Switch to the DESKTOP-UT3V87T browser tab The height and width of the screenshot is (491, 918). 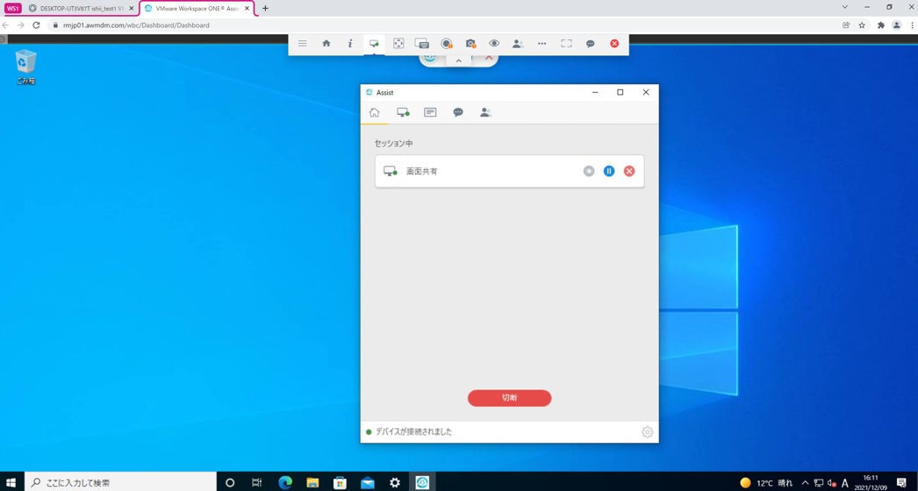[82, 8]
